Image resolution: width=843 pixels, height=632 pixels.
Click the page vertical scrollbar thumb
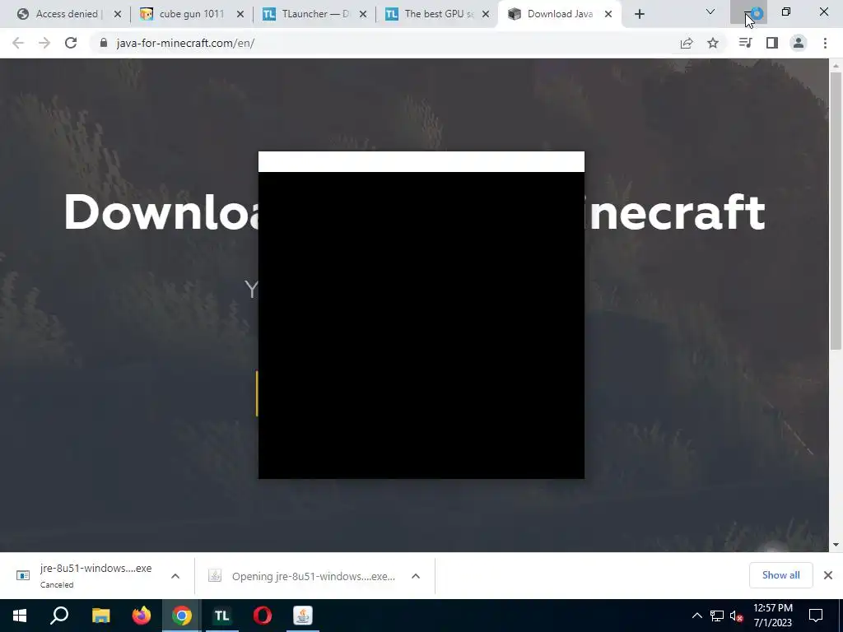pyautogui.click(x=836, y=211)
